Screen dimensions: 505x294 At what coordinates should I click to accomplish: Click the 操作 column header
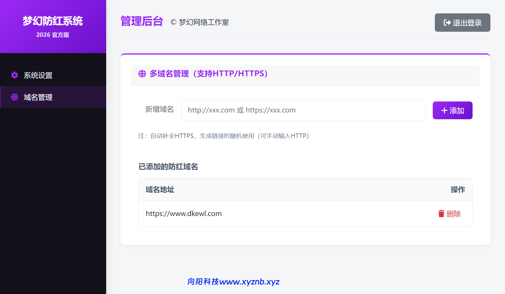[x=458, y=189]
